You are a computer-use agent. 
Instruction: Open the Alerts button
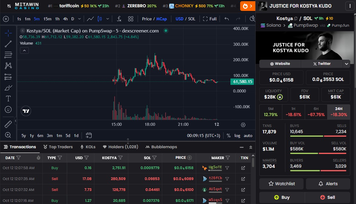328,184
